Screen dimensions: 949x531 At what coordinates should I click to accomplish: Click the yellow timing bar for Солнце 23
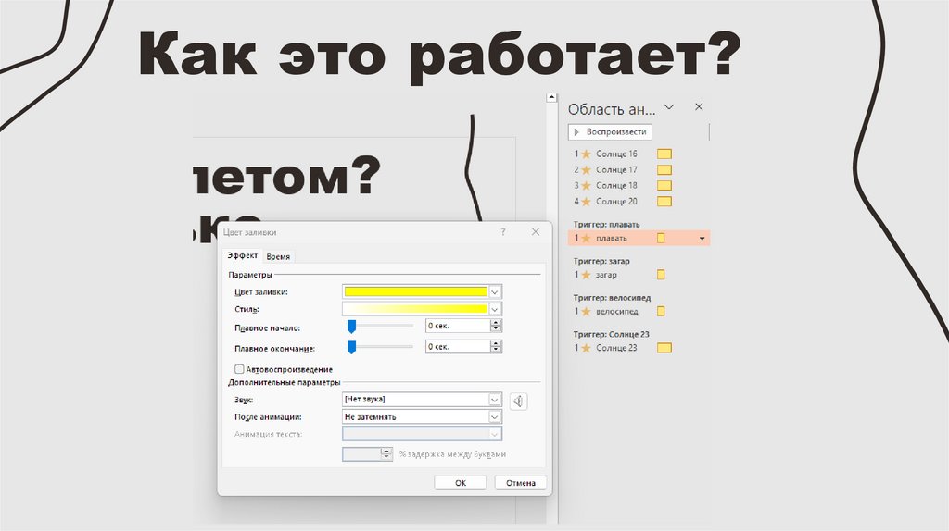(x=664, y=348)
